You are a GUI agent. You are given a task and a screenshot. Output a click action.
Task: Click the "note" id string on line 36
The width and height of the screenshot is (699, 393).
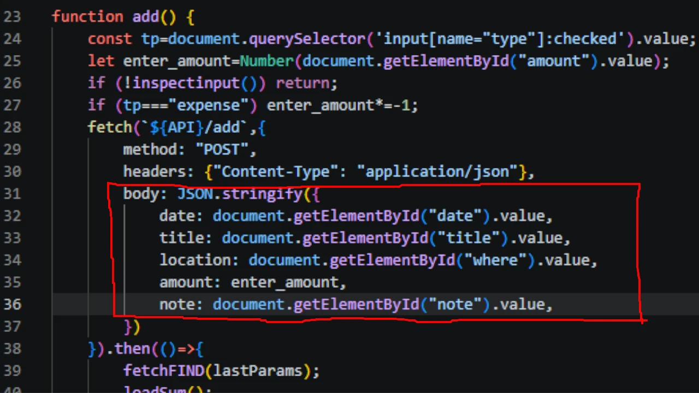point(455,304)
